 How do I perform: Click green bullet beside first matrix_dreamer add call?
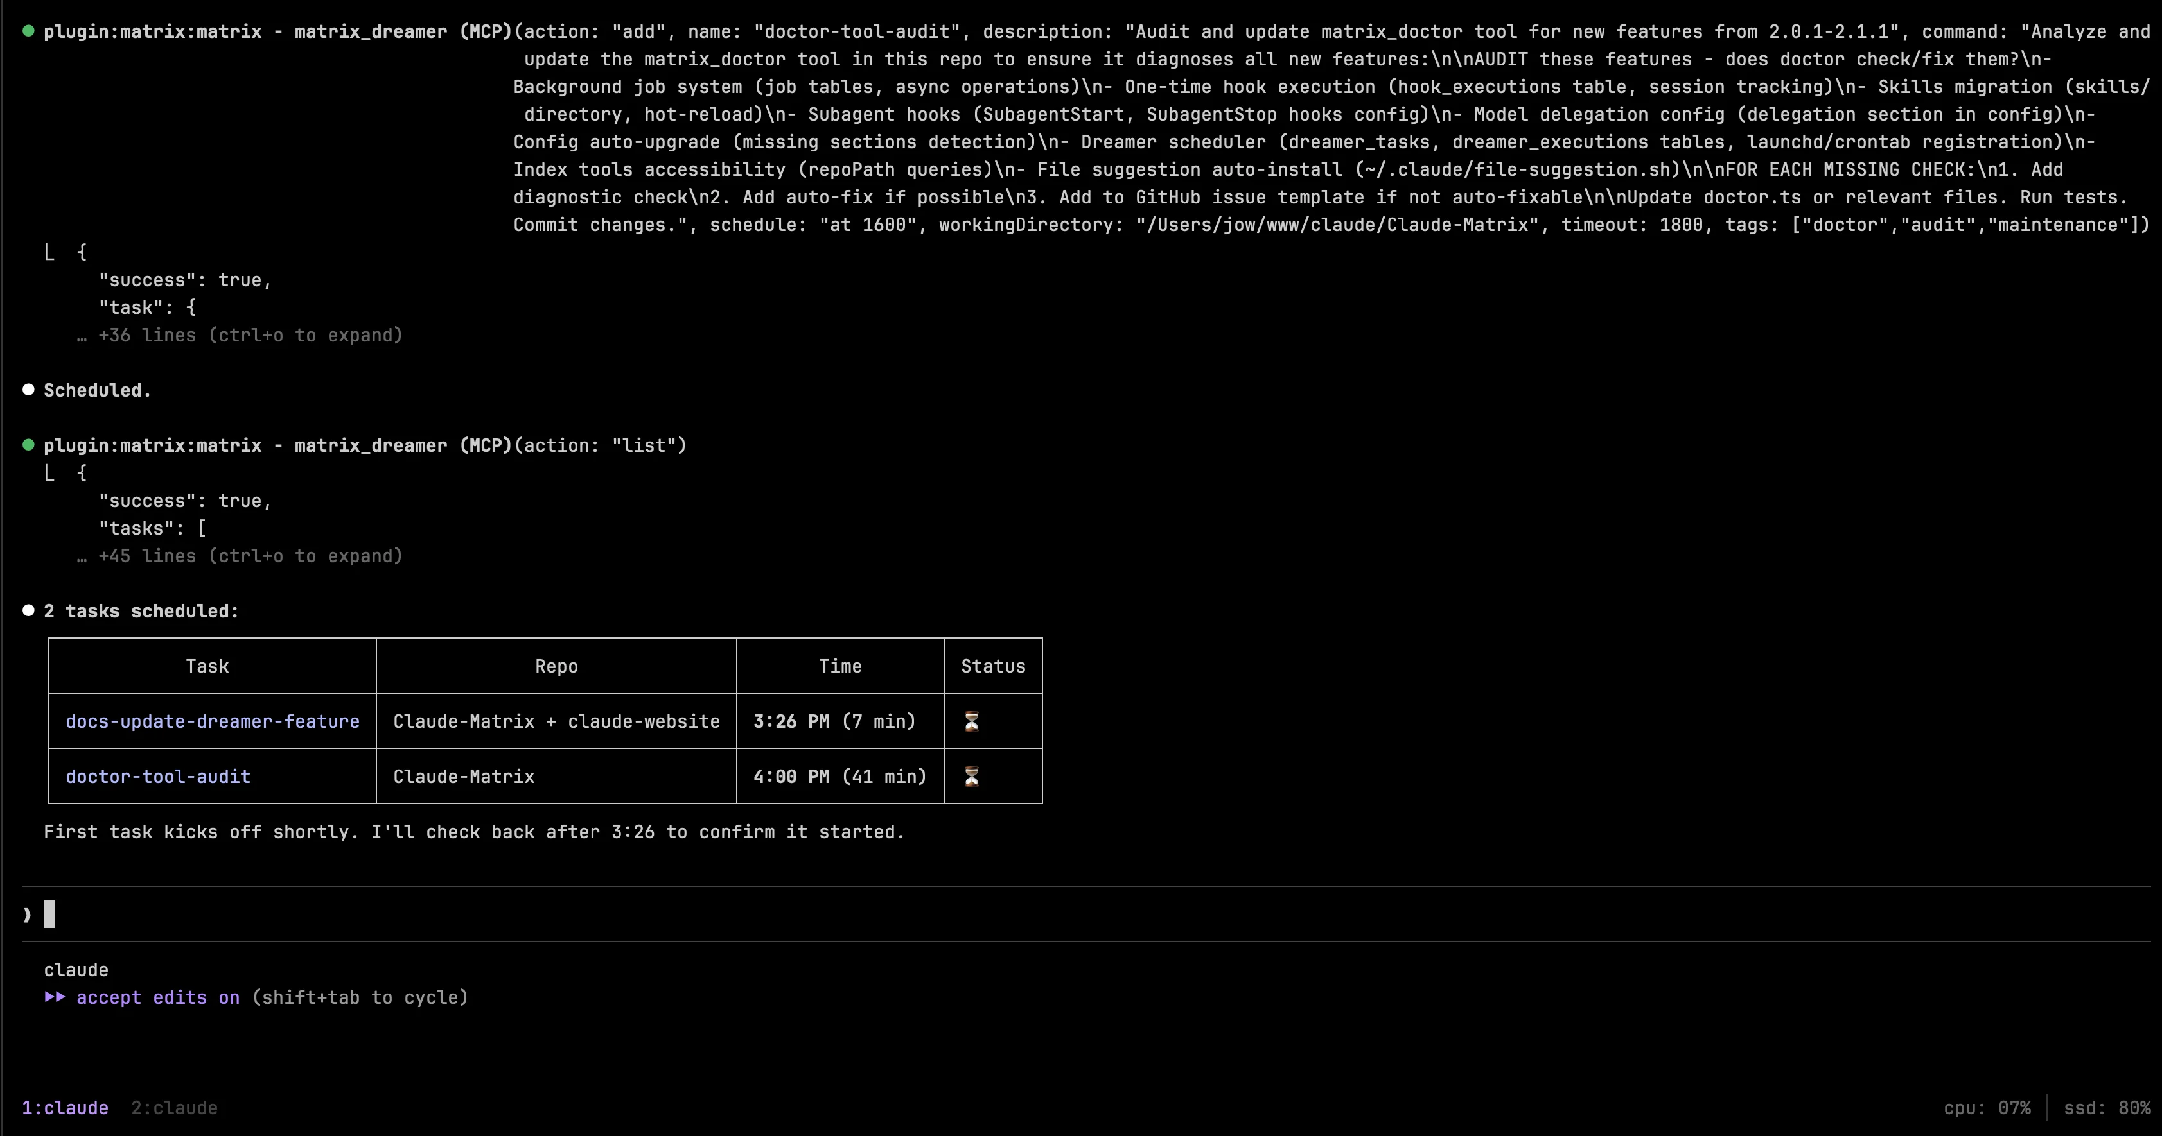click(28, 31)
